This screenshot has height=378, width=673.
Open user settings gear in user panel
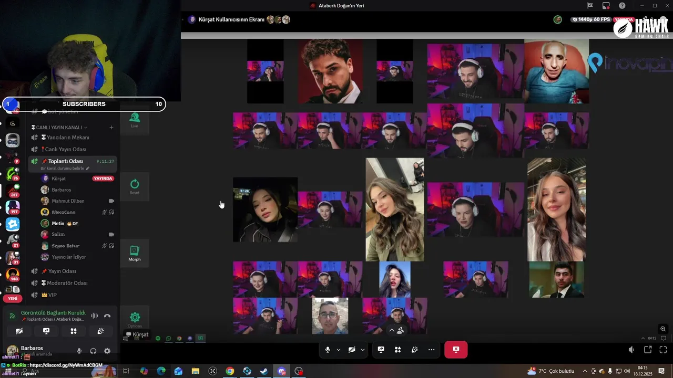coord(107,351)
